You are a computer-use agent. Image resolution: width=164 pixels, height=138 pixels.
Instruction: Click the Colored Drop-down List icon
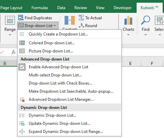click(x=22, y=43)
